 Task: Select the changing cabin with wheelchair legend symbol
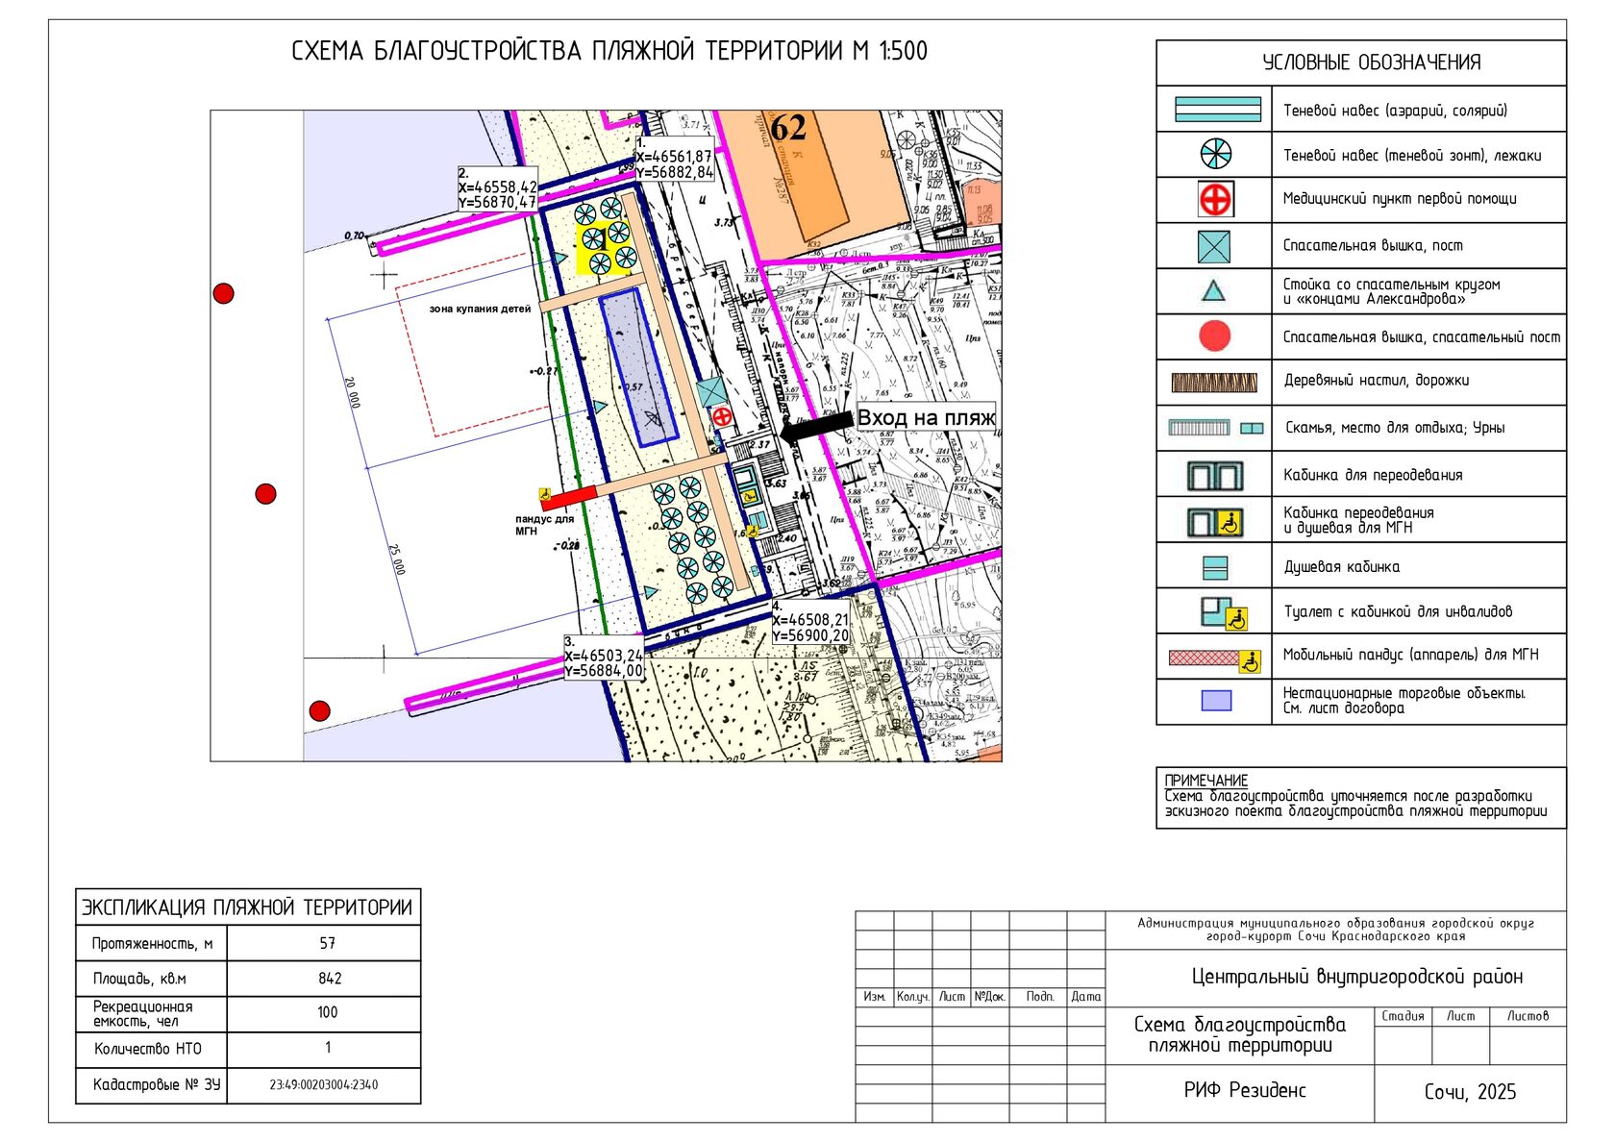point(1214,523)
